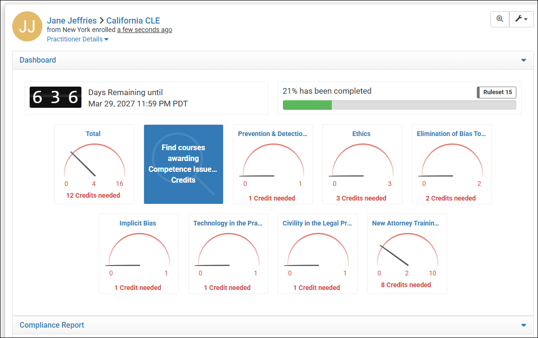Open the Total credits gauge
The width and height of the screenshot is (538, 338).
[x=94, y=164]
